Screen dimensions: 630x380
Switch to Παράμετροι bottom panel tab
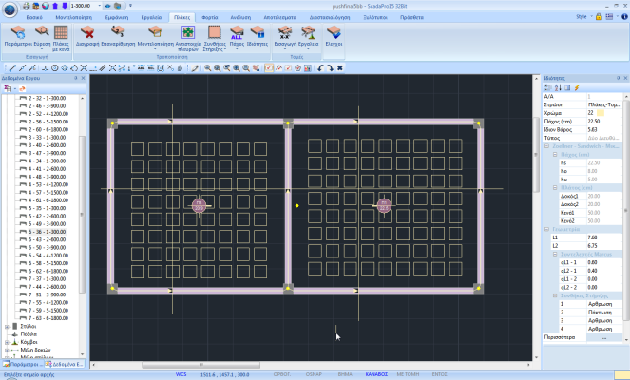coord(22,365)
